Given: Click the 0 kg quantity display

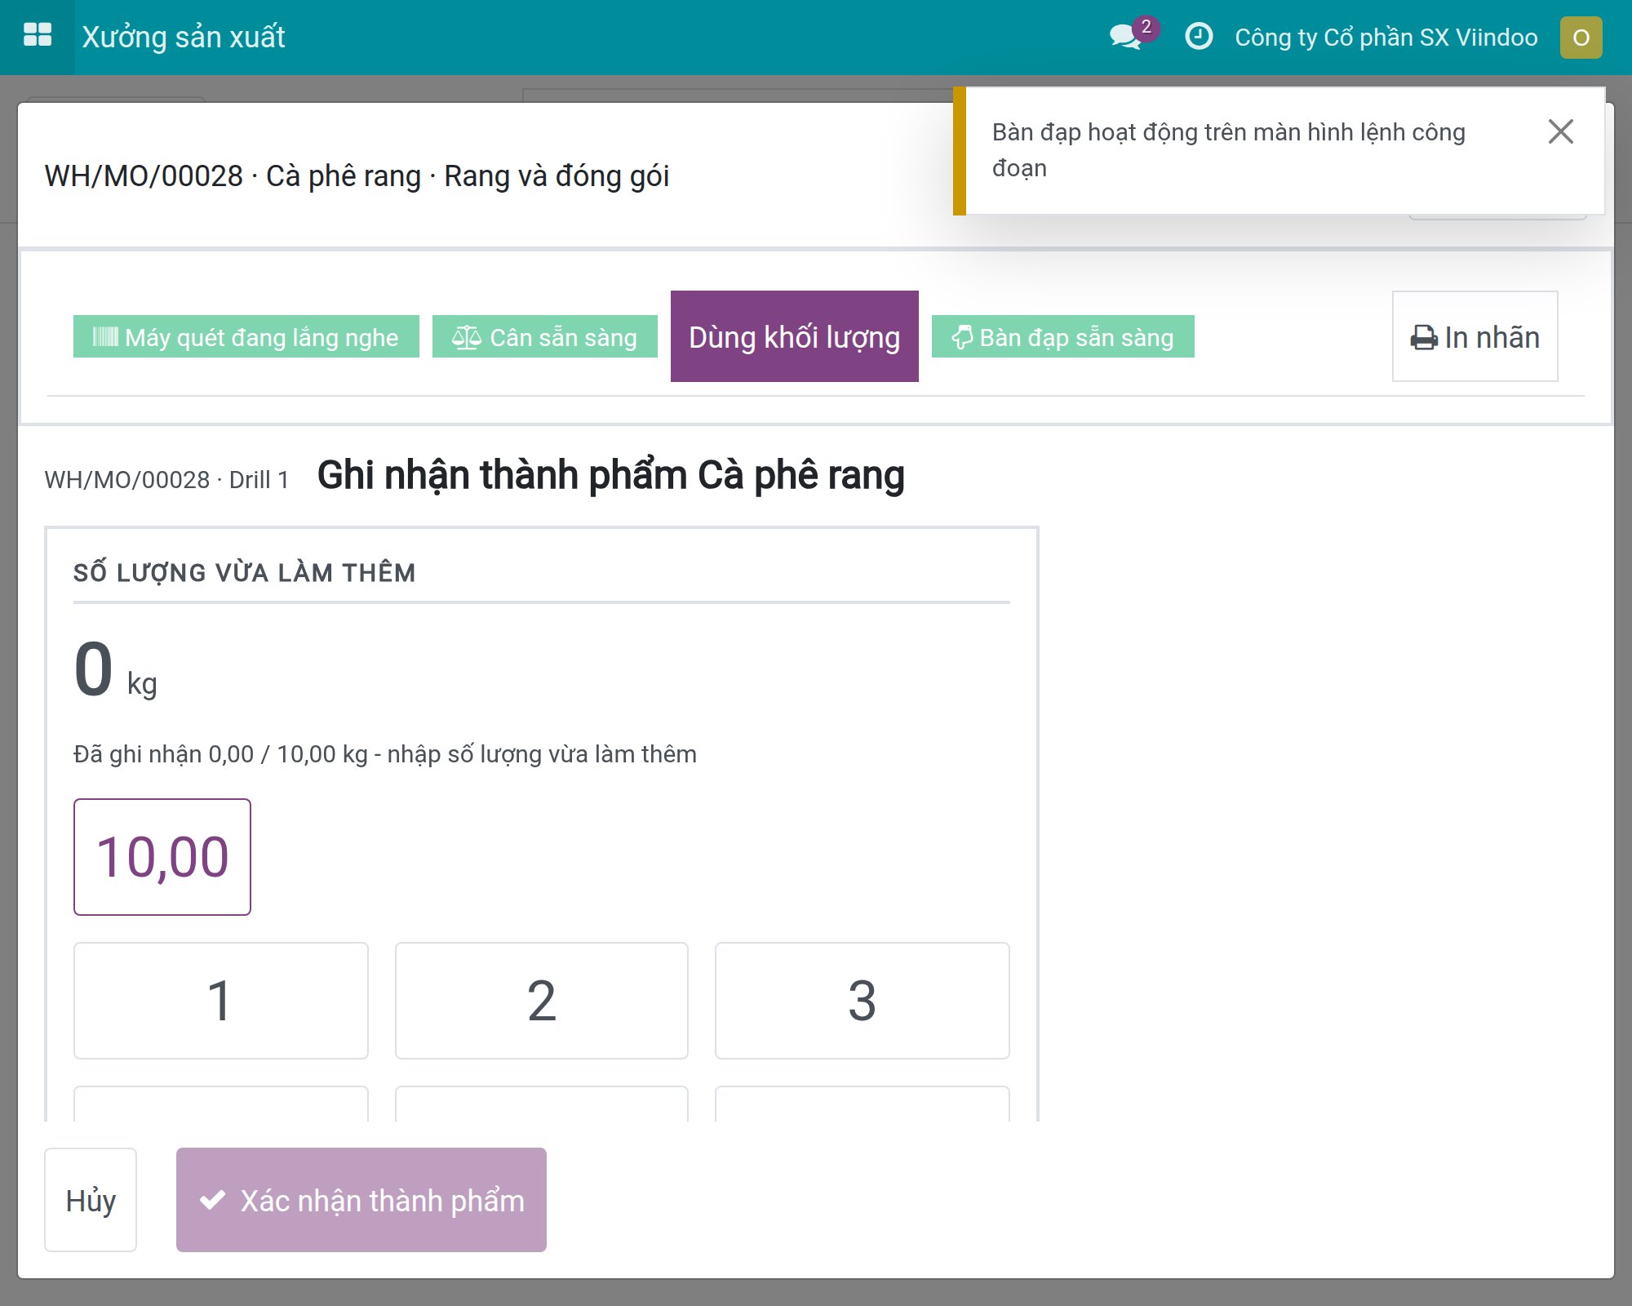Looking at the screenshot, I should click(x=115, y=671).
